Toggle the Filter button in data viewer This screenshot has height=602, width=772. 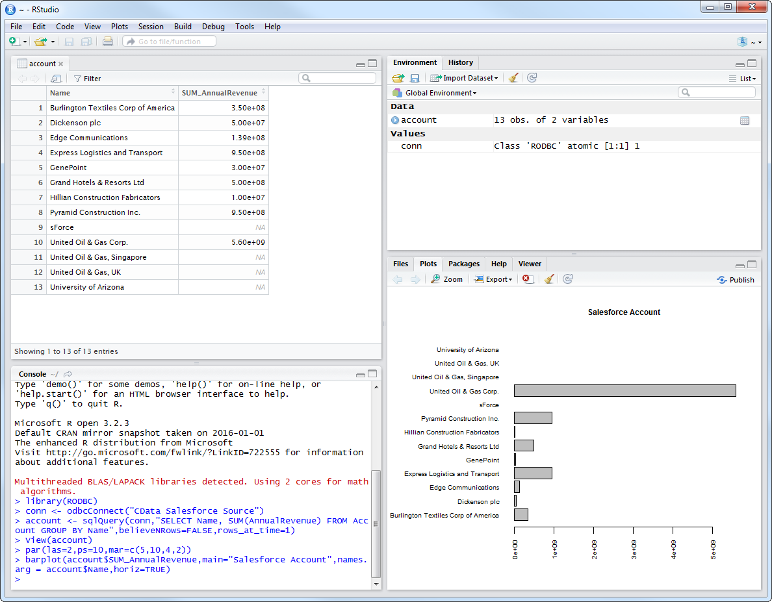click(x=87, y=79)
